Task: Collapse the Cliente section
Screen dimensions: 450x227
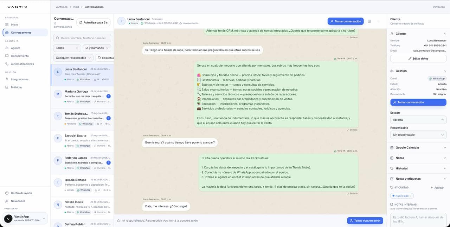Action: 418,34
